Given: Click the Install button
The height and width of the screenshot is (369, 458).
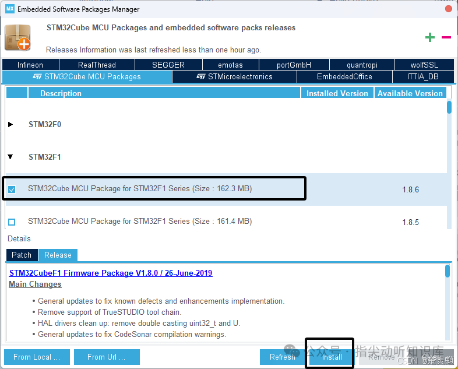Looking at the screenshot, I should pyautogui.click(x=332, y=357).
